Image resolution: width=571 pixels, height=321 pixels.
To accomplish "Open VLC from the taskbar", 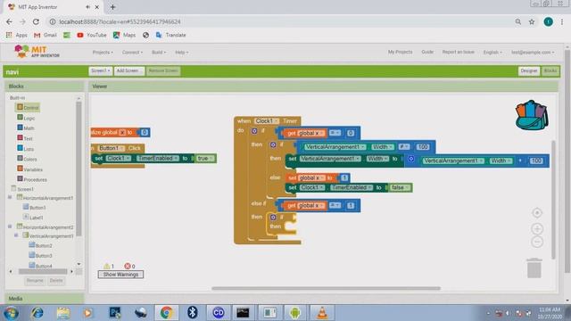I will (322, 313).
